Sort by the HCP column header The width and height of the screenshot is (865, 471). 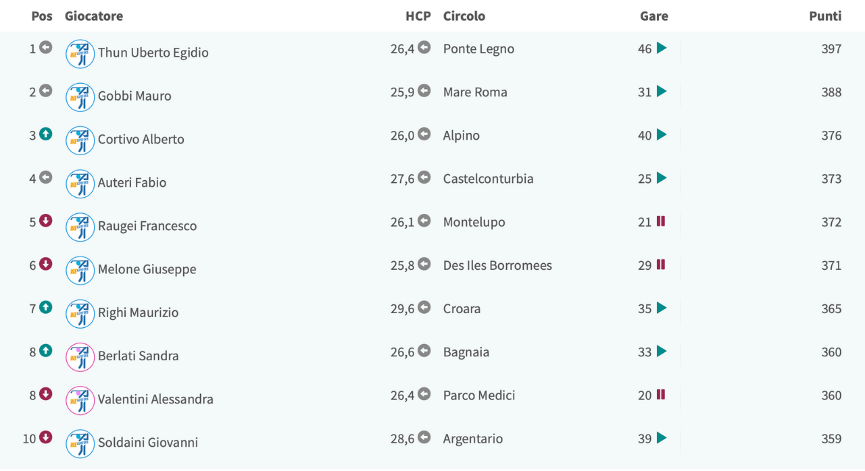pos(418,16)
